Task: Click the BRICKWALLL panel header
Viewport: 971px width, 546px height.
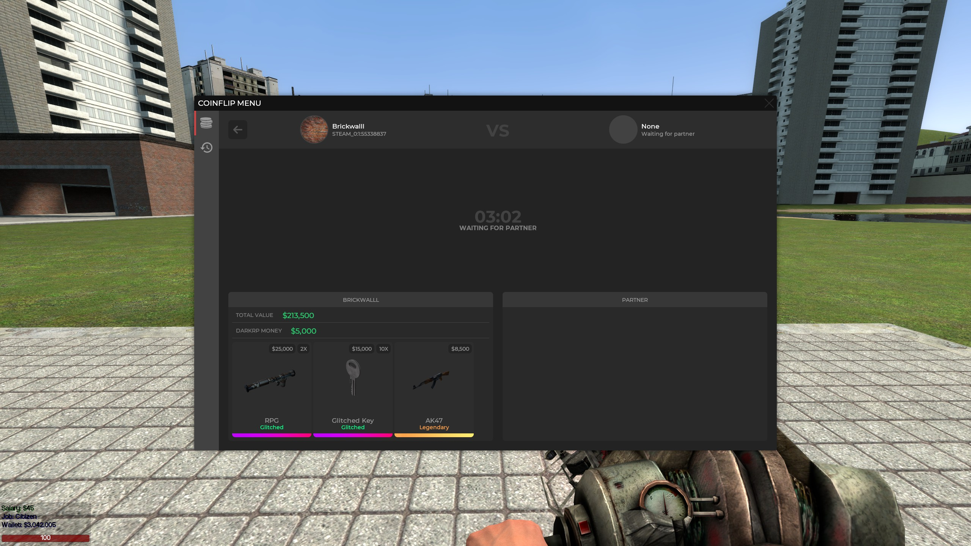Action: point(361,300)
